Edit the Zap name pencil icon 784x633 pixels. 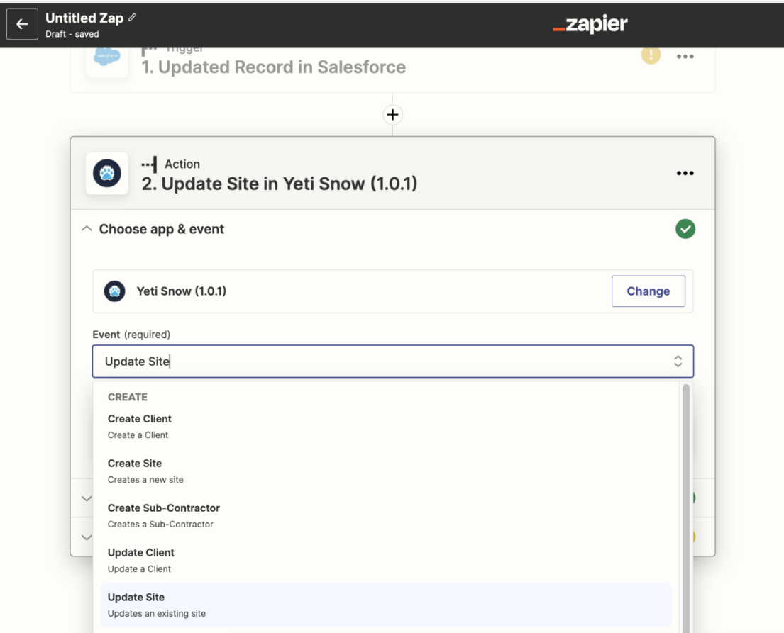click(x=133, y=18)
